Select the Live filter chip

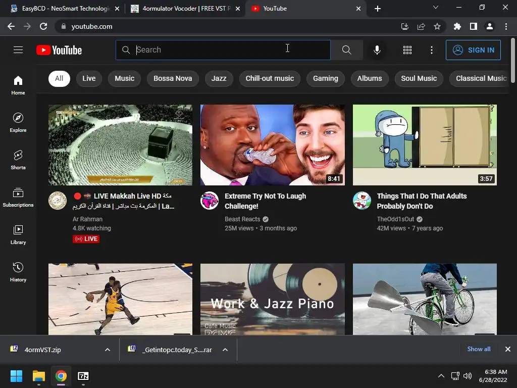[x=89, y=78]
